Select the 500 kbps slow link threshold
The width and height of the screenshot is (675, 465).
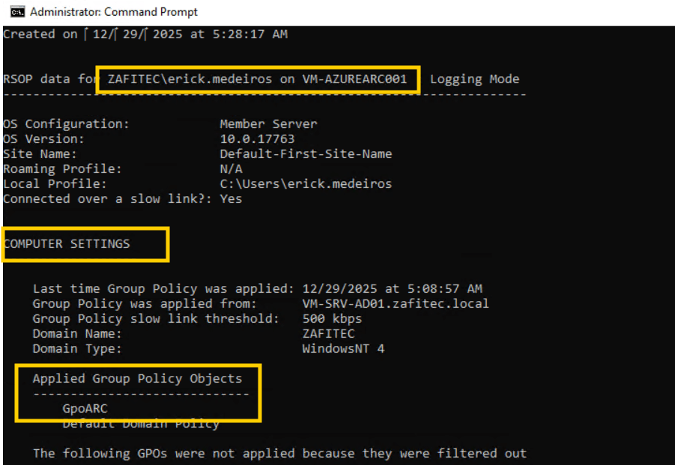click(332, 319)
